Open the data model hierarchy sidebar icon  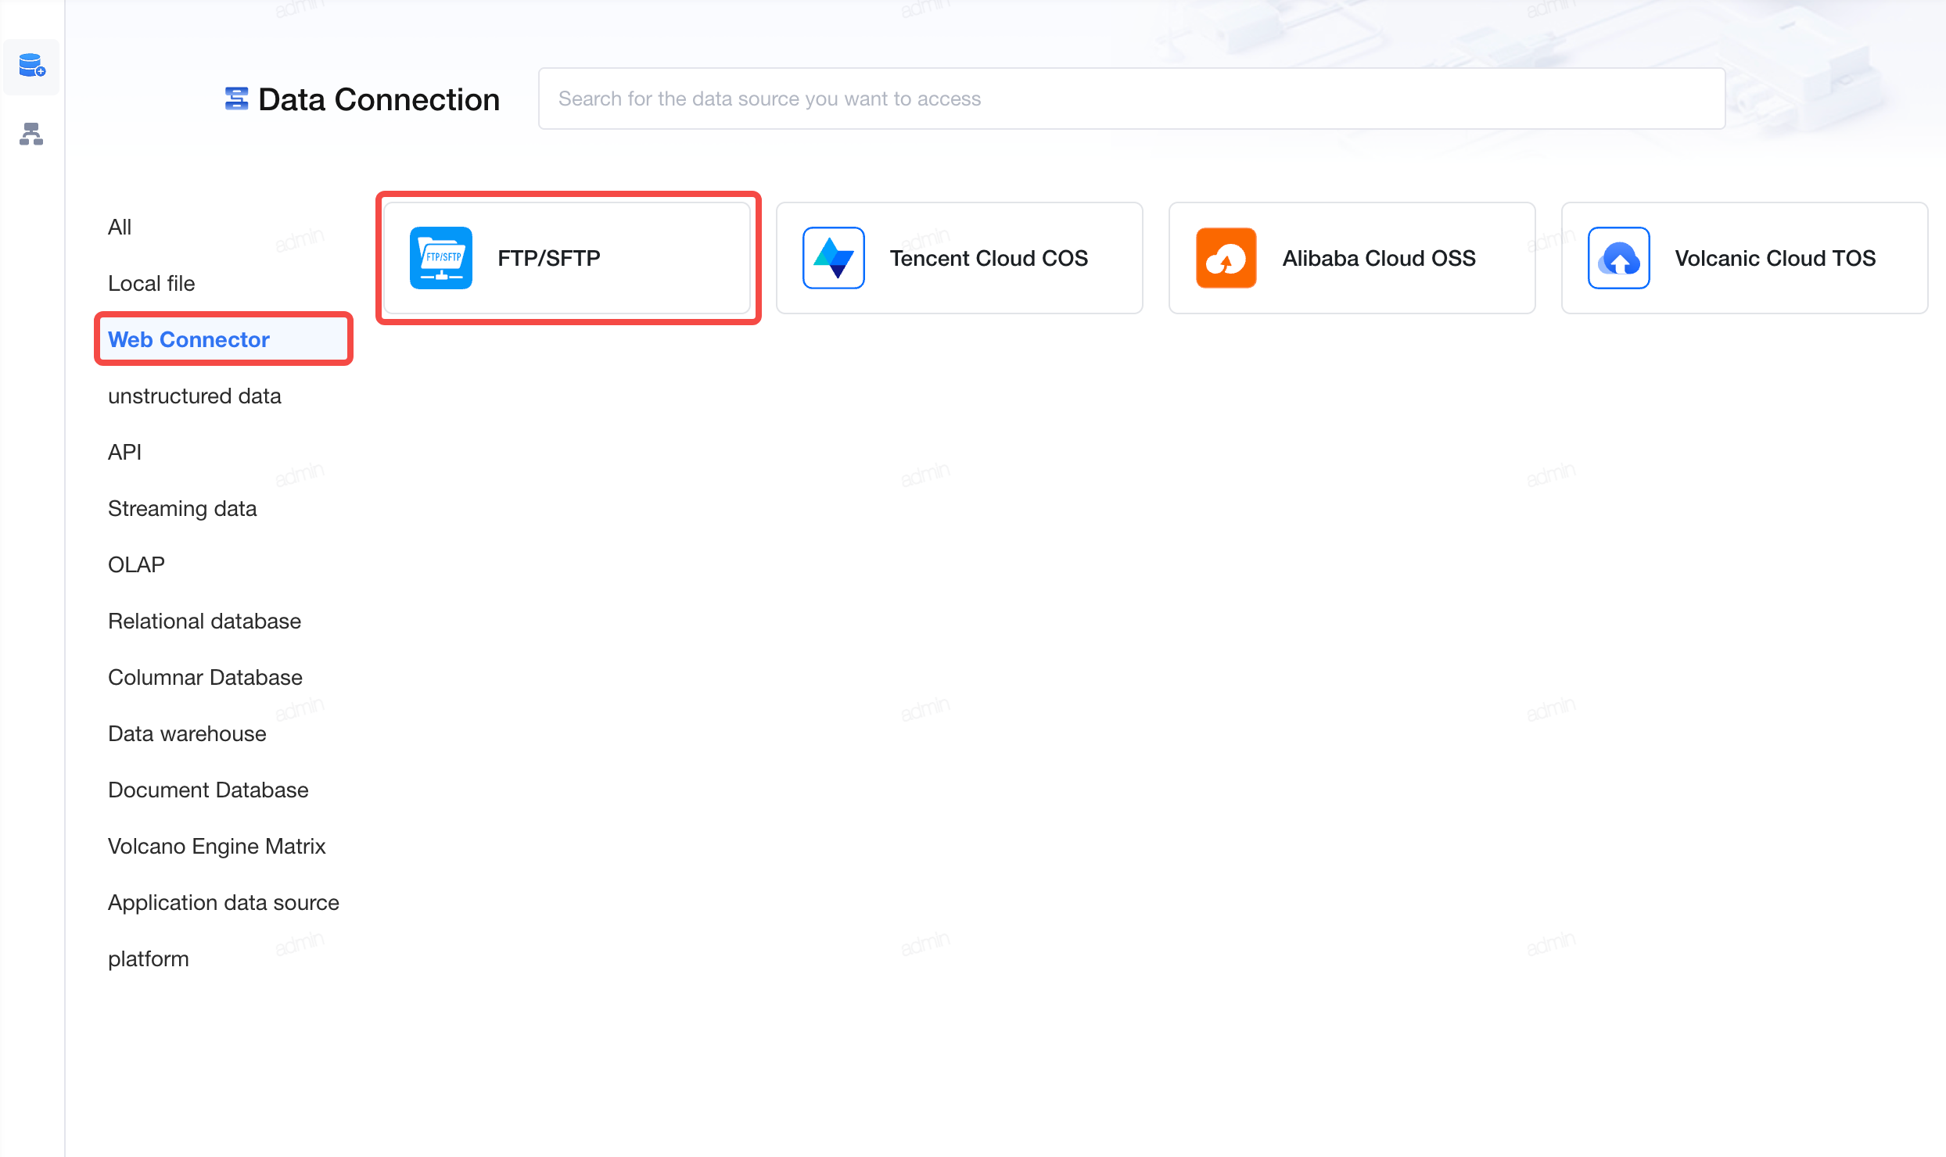[x=31, y=134]
